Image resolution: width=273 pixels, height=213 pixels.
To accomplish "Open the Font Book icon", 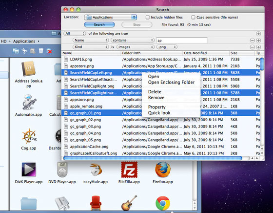I will [x=62, y=203].
